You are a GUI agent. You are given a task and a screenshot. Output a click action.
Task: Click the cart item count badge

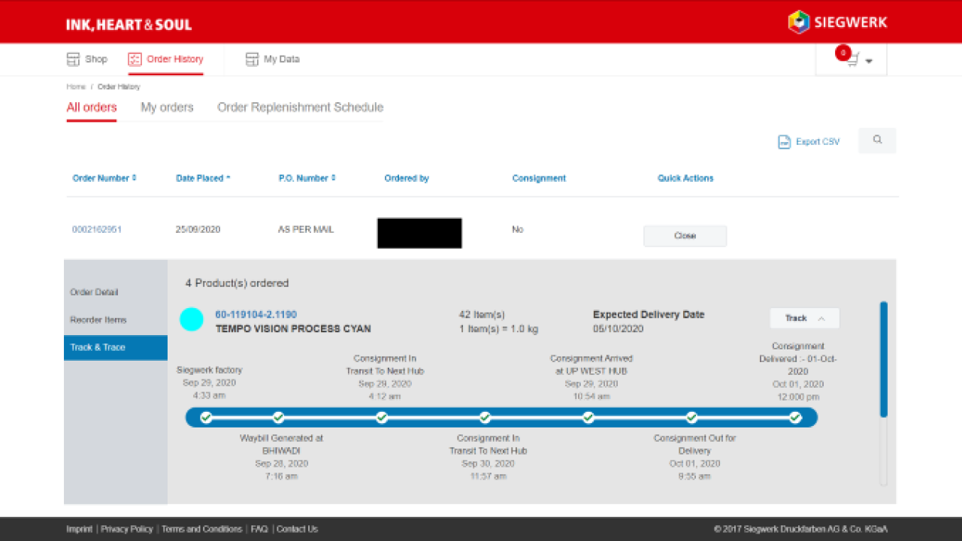[843, 53]
